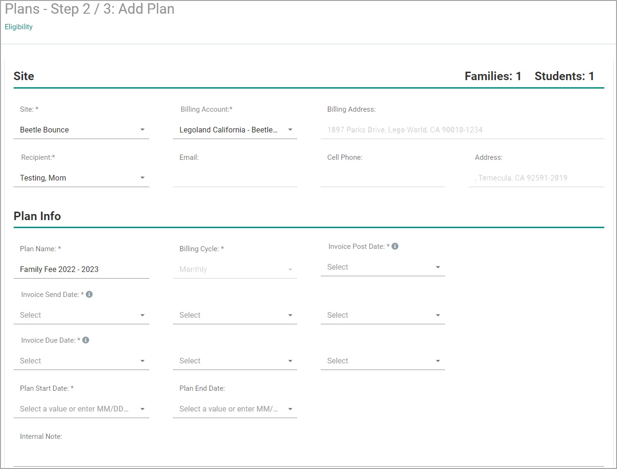The image size is (617, 469).
Task: Open first Invoice Due Date Select dropdown
Action: (x=81, y=361)
